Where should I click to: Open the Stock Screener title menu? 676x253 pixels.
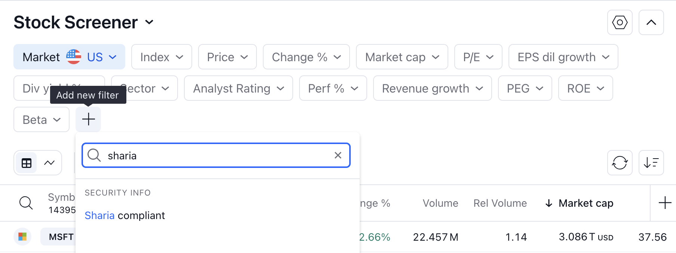click(x=84, y=22)
